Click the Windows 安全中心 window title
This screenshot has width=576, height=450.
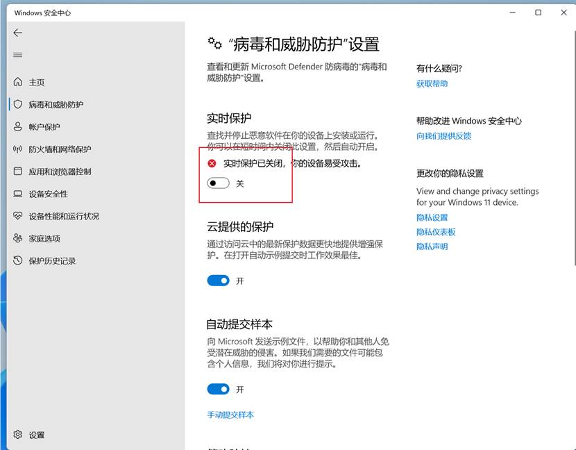pyautogui.click(x=42, y=13)
